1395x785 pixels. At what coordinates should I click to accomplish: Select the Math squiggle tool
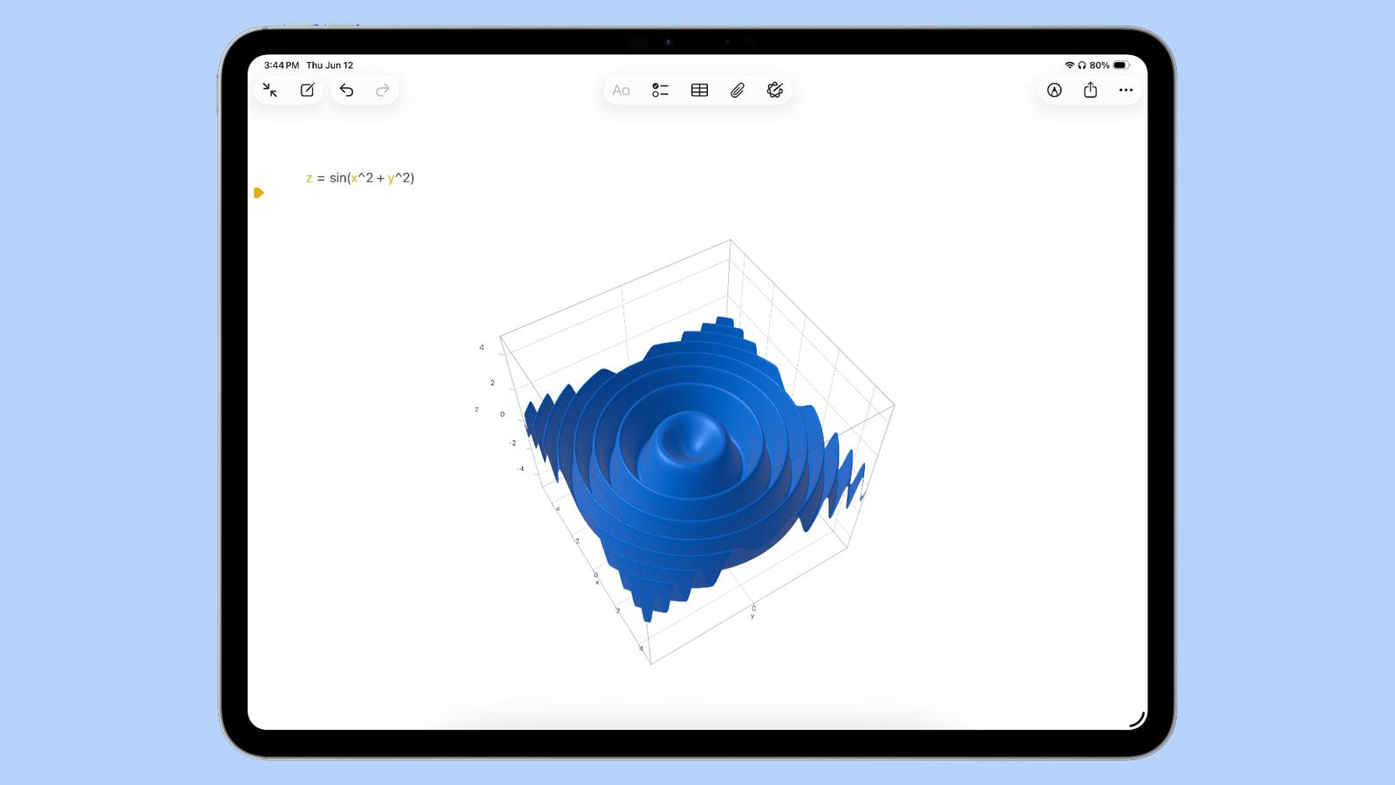coord(775,90)
